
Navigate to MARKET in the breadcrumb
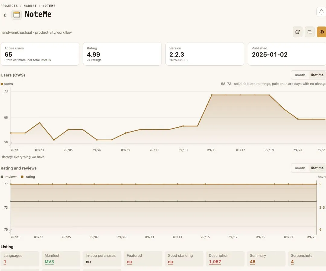(30, 6)
